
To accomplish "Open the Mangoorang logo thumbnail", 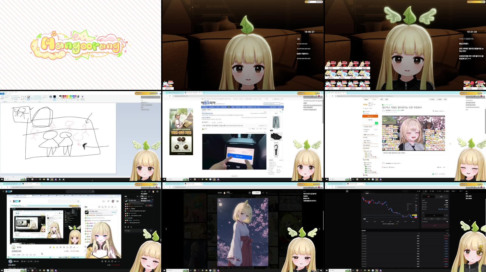I will point(80,45).
